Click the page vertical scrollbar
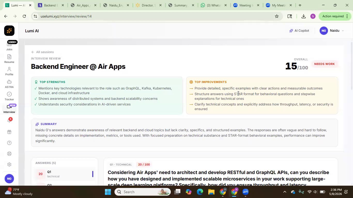This screenshot has width=353, height=198. tap(351, 66)
